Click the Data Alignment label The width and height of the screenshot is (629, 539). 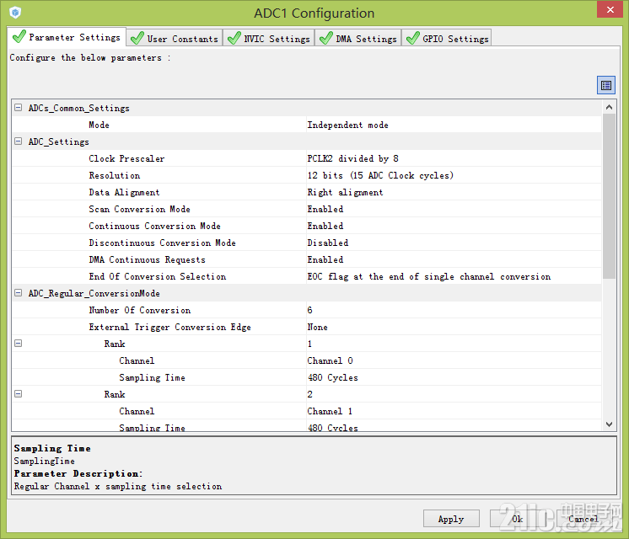point(124,192)
